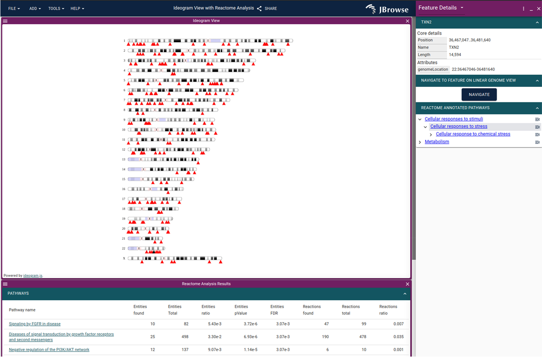The width and height of the screenshot is (542, 357).
Task: Click the Reactions ratio column header
Action: point(388,310)
